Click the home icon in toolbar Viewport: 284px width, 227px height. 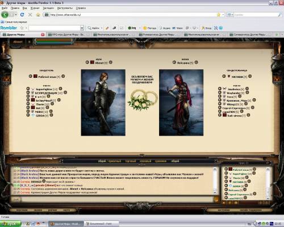38,15
